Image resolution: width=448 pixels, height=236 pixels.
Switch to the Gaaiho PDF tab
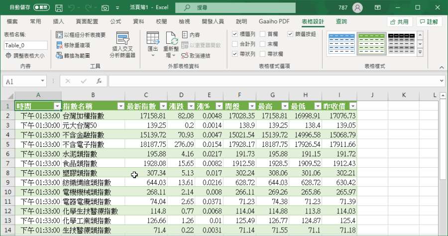click(x=274, y=21)
